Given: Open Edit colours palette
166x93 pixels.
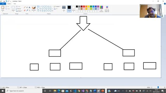Looking at the screenshot, I should pos(101,9).
